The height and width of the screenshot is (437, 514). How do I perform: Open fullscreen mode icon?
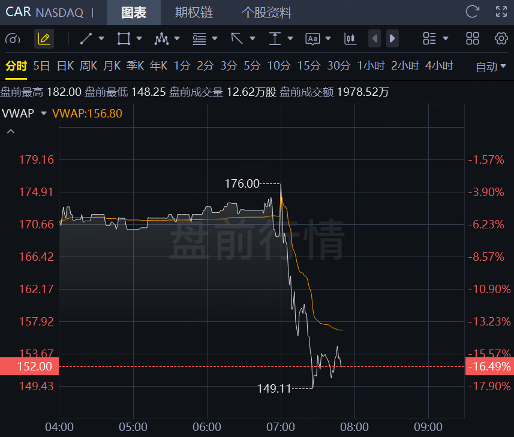click(501, 12)
